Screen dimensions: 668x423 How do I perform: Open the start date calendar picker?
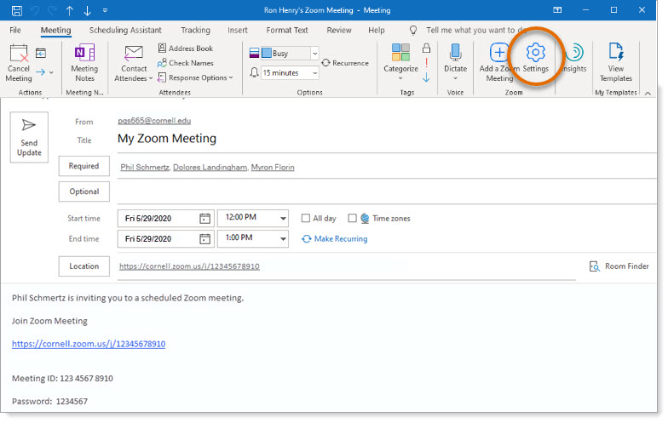[x=204, y=218]
